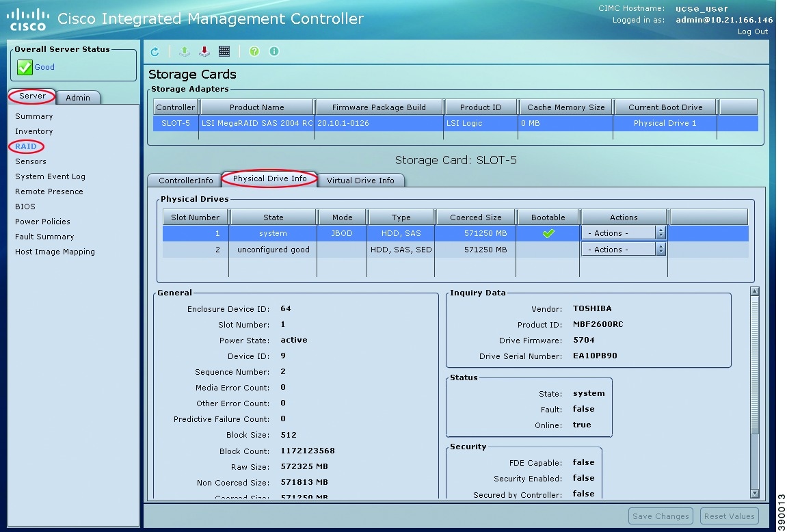
Task: Open the Admin tab in sidebar
Action: pos(78,98)
